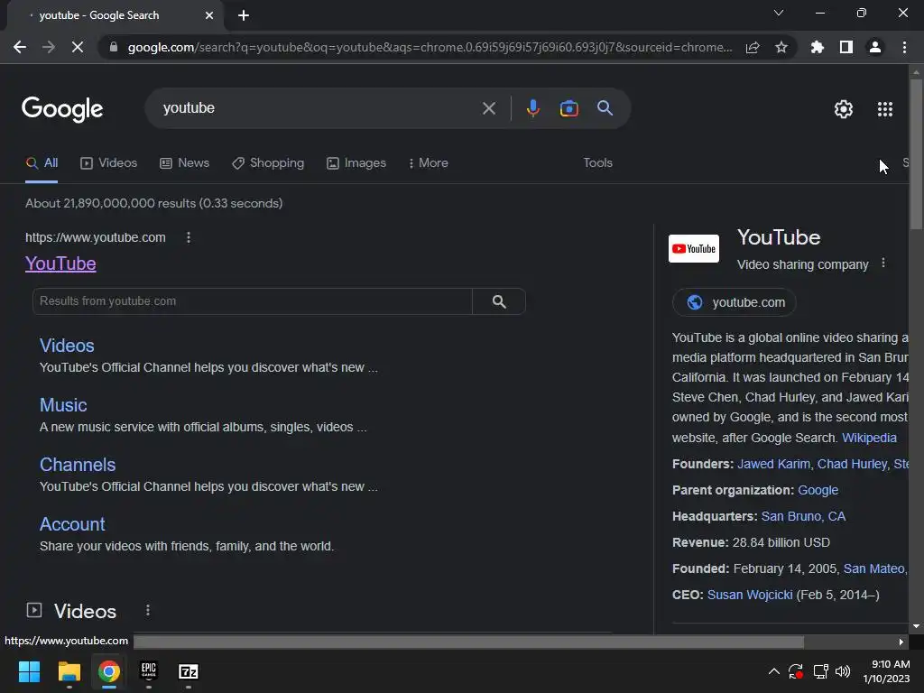The image size is (924, 693).
Task: Bookmark this page with the star icon
Action: pos(781,47)
